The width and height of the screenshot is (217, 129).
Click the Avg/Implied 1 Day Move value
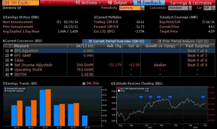(x=68, y=31)
